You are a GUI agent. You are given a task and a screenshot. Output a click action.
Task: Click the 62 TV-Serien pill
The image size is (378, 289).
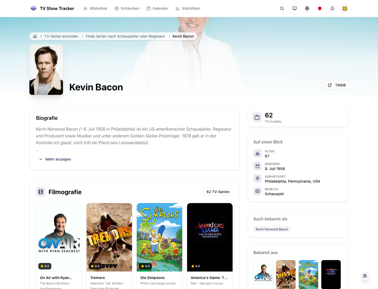click(x=218, y=192)
